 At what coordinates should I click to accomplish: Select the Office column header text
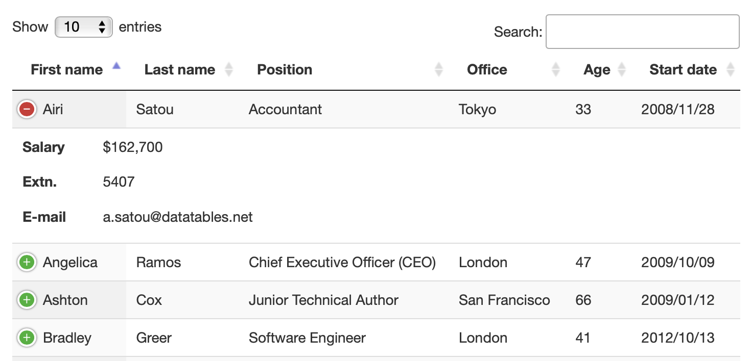tap(487, 70)
